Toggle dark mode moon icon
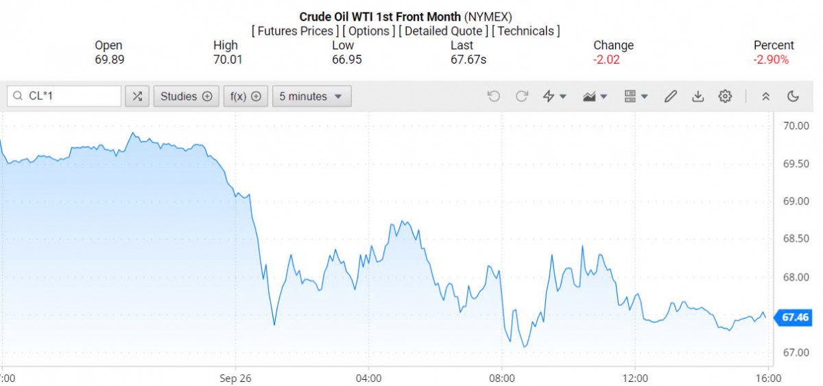823x386 pixels. click(x=794, y=96)
